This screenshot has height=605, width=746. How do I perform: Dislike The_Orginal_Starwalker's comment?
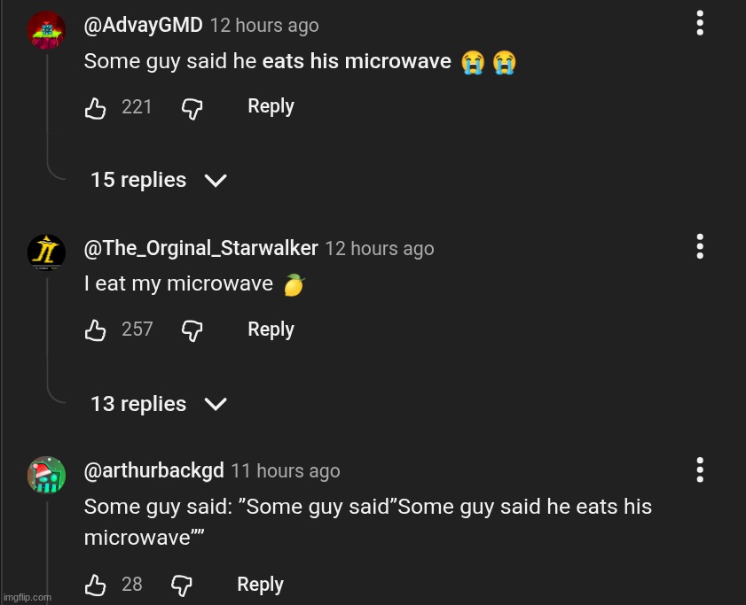tap(192, 332)
